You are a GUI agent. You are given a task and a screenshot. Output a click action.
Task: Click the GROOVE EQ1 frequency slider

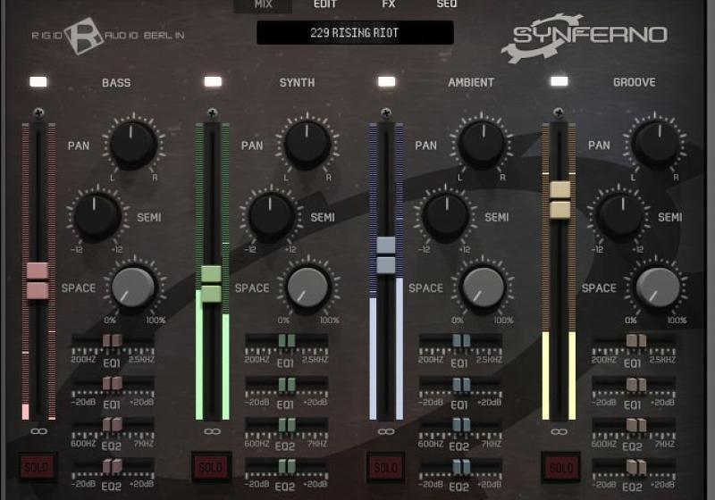click(635, 340)
